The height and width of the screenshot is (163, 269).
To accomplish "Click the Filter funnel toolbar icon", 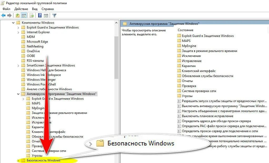I will point(54,16).
